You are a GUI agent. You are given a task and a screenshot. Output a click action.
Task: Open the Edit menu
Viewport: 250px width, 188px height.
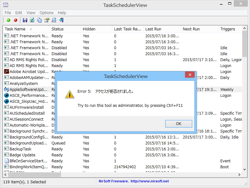[x=19, y=13]
